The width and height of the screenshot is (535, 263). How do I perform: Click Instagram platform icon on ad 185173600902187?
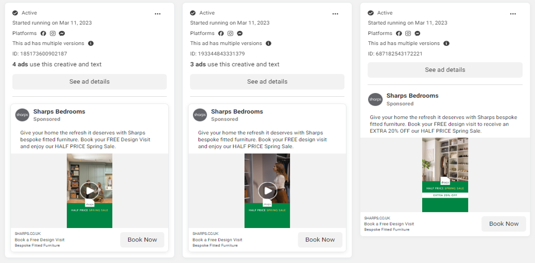53,33
